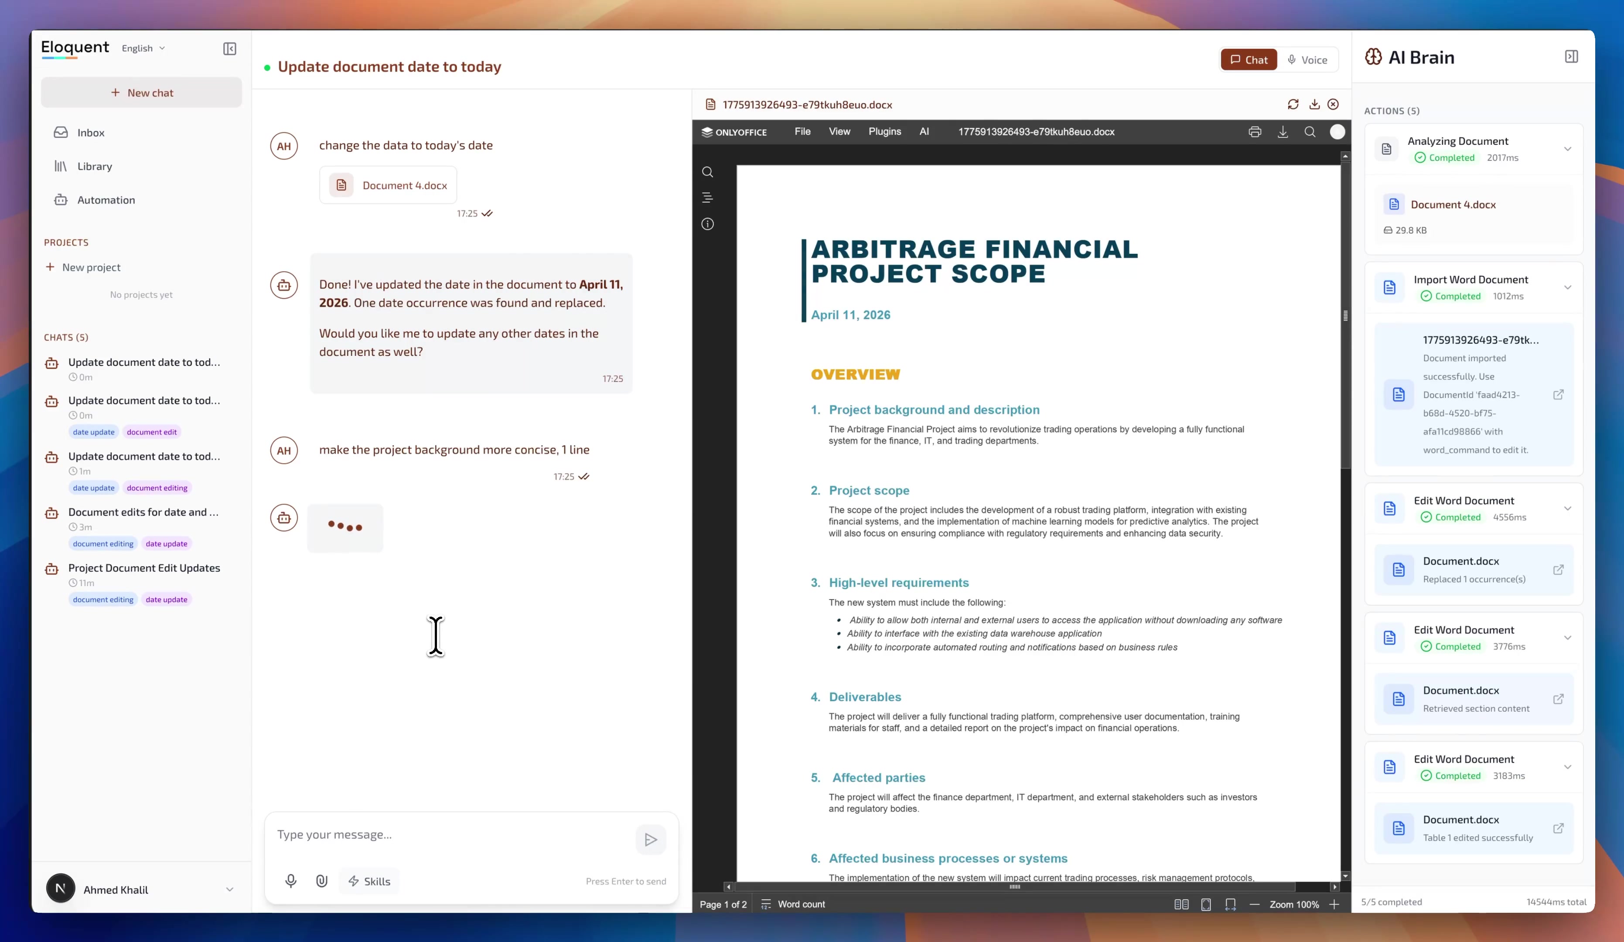This screenshot has width=1624, height=942.
Task: Open Document 4.docx attachment in chat
Action: click(x=388, y=185)
